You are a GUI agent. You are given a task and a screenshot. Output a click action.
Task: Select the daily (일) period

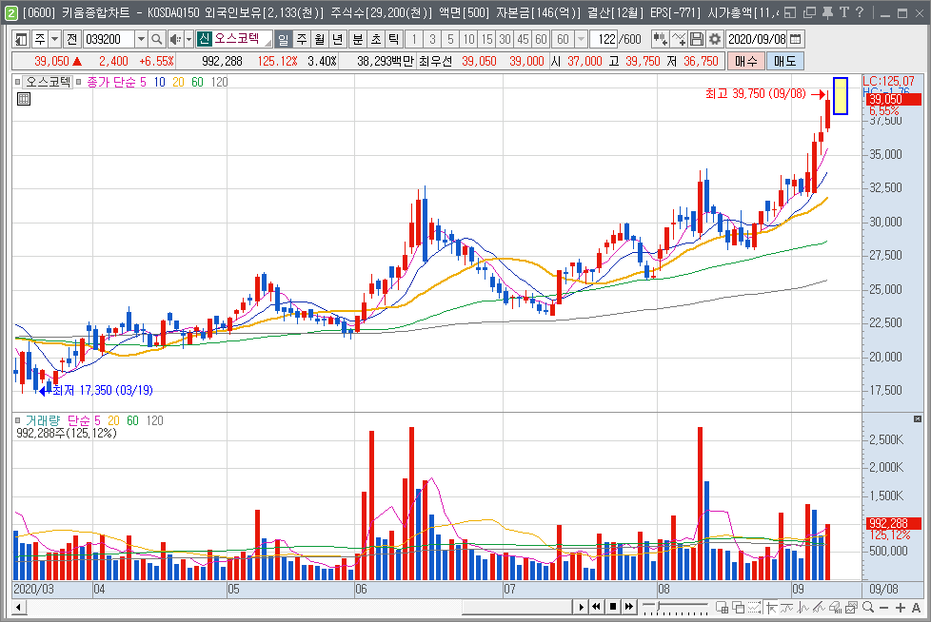pos(284,39)
